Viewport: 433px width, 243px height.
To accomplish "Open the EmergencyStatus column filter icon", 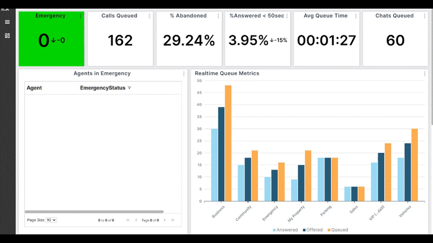I will pyautogui.click(x=129, y=88).
